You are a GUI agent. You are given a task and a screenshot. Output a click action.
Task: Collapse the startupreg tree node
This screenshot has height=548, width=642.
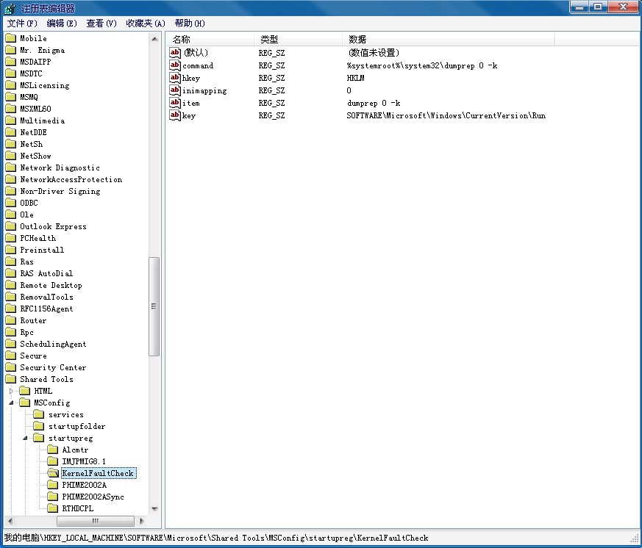pyautogui.click(x=26, y=438)
